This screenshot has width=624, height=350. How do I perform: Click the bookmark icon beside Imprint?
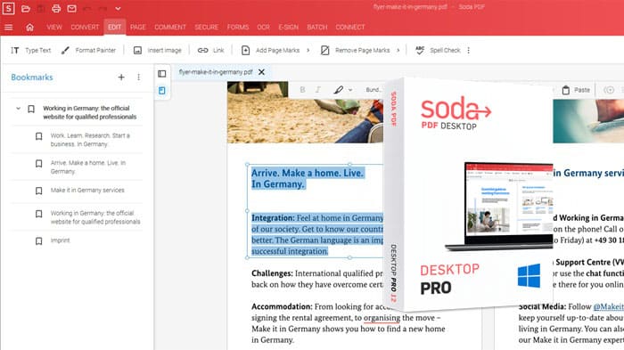(x=38, y=241)
